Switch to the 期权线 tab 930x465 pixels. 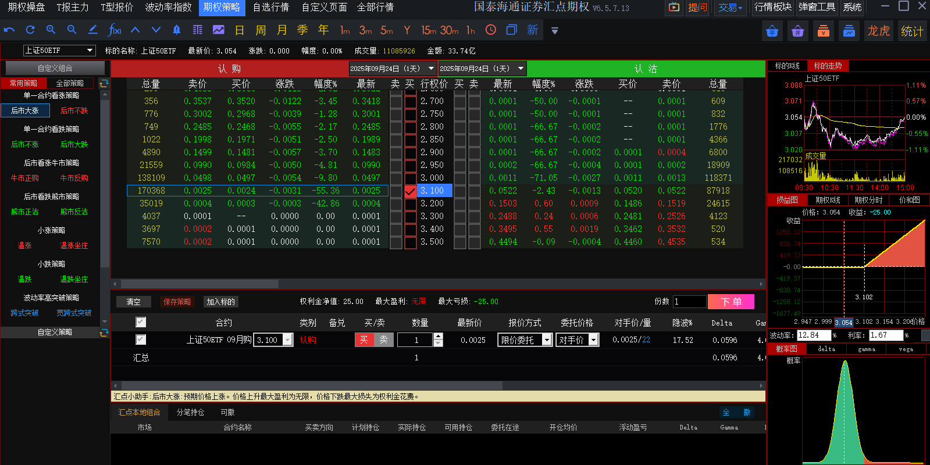click(x=828, y=200)
